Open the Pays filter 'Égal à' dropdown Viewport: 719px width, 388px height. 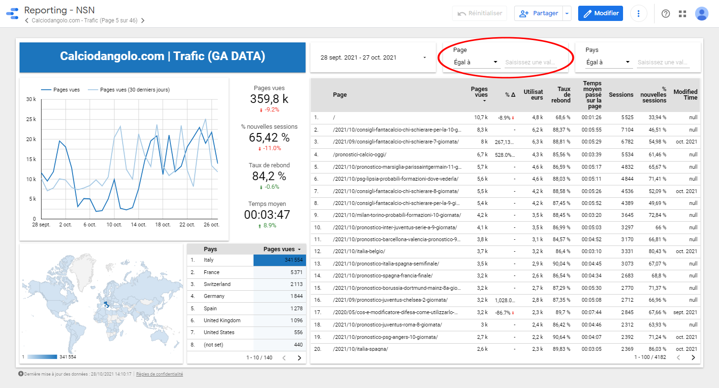[x=608, y=62]
